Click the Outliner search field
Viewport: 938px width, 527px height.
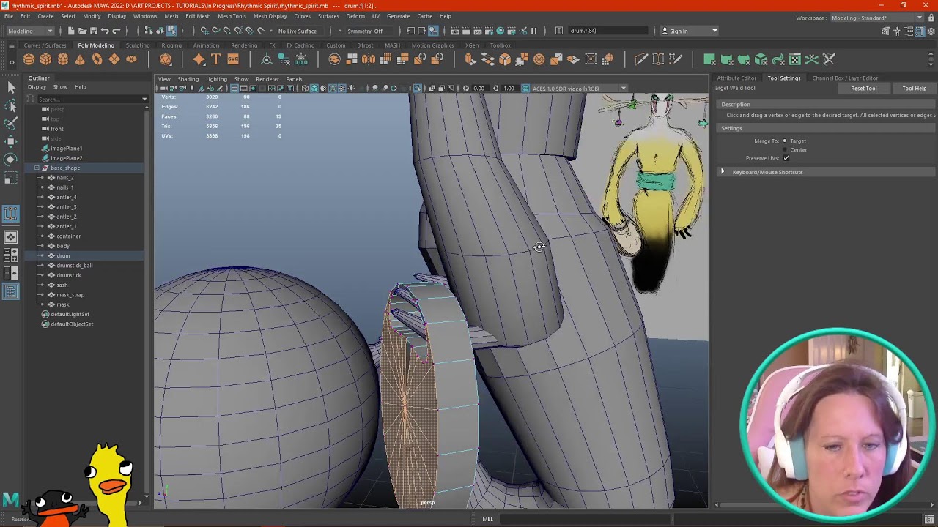[88, 99]
